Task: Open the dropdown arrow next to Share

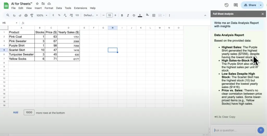Action: tap(261, 5)
